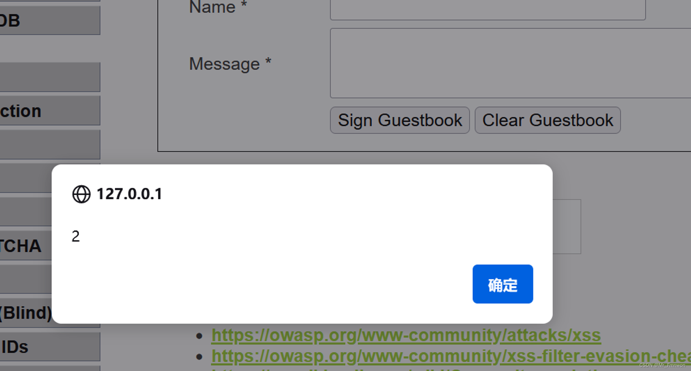Click the globe icon beside 127.0.0.1
The width and height of the screenshot is (691, 371).
point(81,194)
